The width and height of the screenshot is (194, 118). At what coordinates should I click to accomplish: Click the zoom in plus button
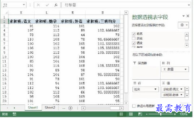coord(175,114)
